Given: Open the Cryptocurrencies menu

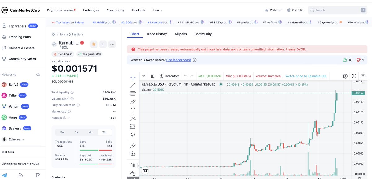Looking at the screenshot, I should (x=61, y=10).
